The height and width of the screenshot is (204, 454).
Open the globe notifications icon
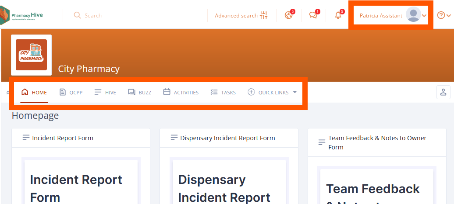click(288, 15)
